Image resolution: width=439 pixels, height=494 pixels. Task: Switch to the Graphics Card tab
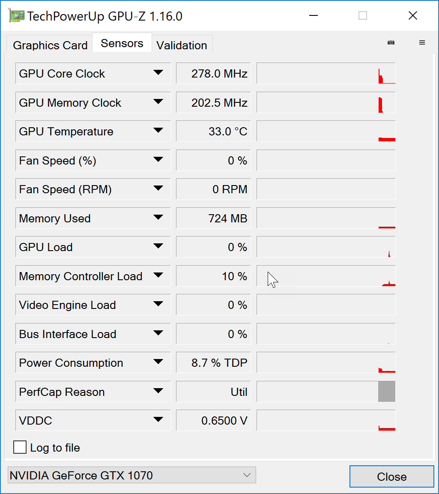pyautogui.click(x=50, y=45)
